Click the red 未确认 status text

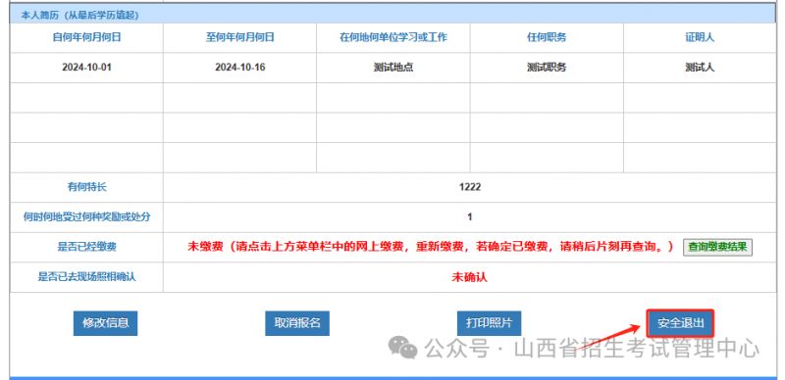[469, 277]
